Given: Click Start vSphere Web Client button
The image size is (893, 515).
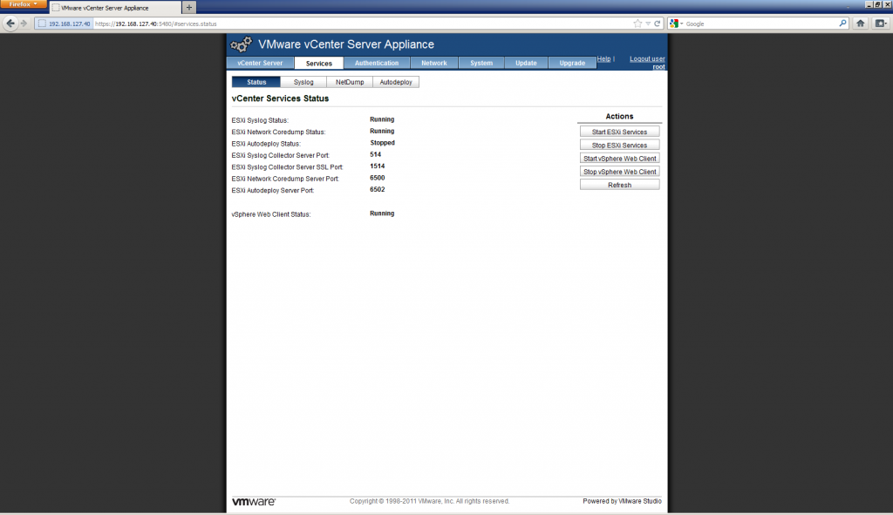Looking at the screenshot, I should pos(620,159).
